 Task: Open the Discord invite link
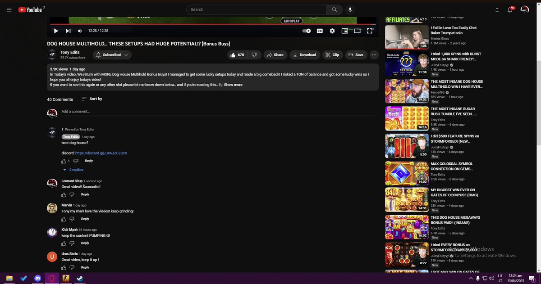(101, 153)
